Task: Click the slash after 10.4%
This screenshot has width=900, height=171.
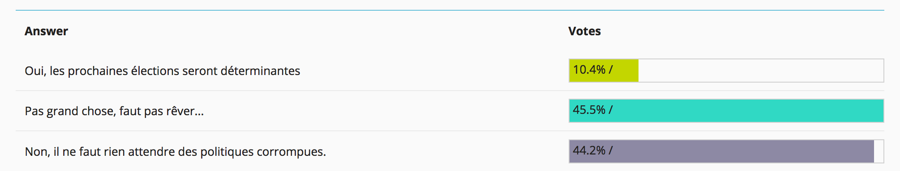Action: tap(611, 70)
